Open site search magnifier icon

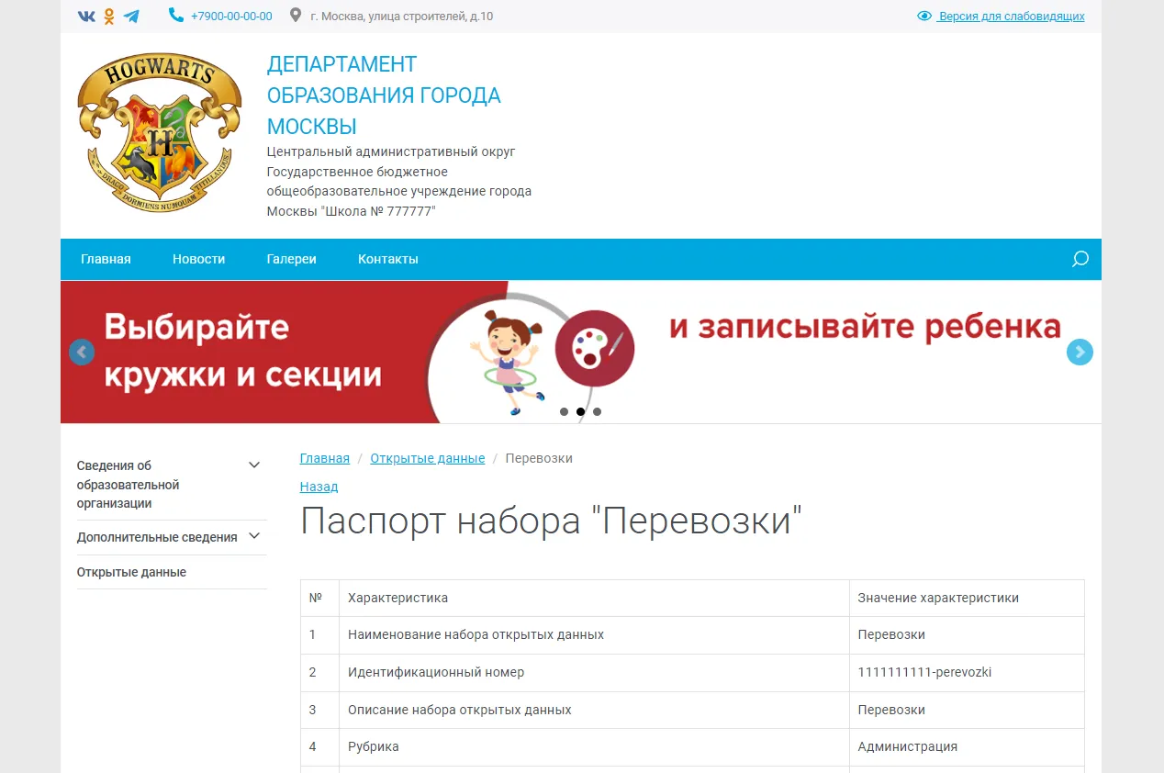1080,259
